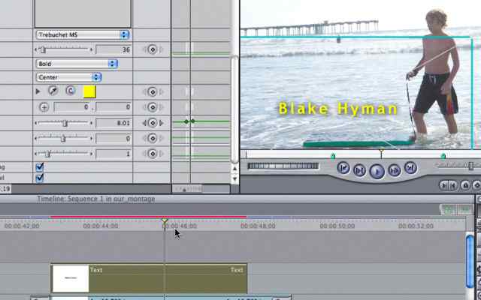Click the value field showing 36
Screen dimensions: 481x300
point(113,49)
